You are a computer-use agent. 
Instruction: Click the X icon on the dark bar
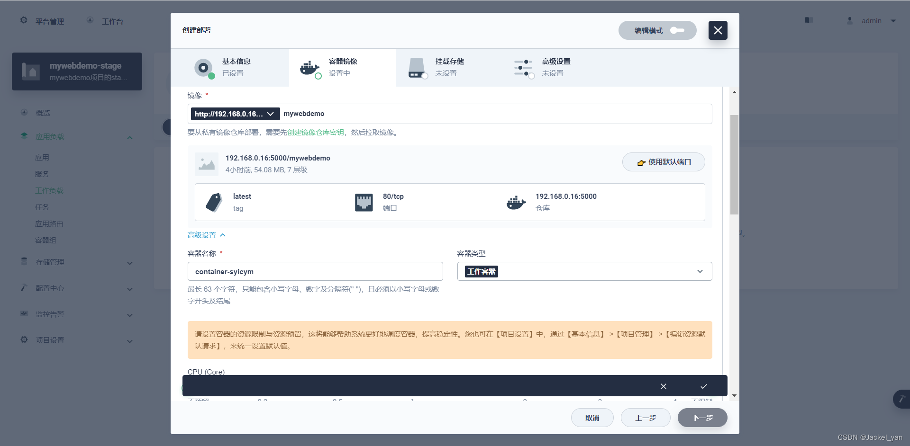(x=664, y=386)
